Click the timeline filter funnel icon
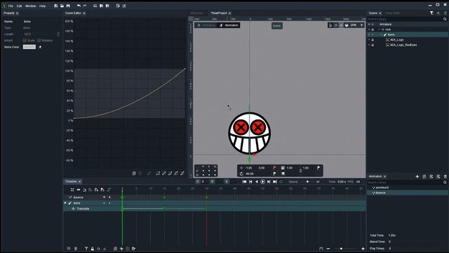 tap(86, 249)
